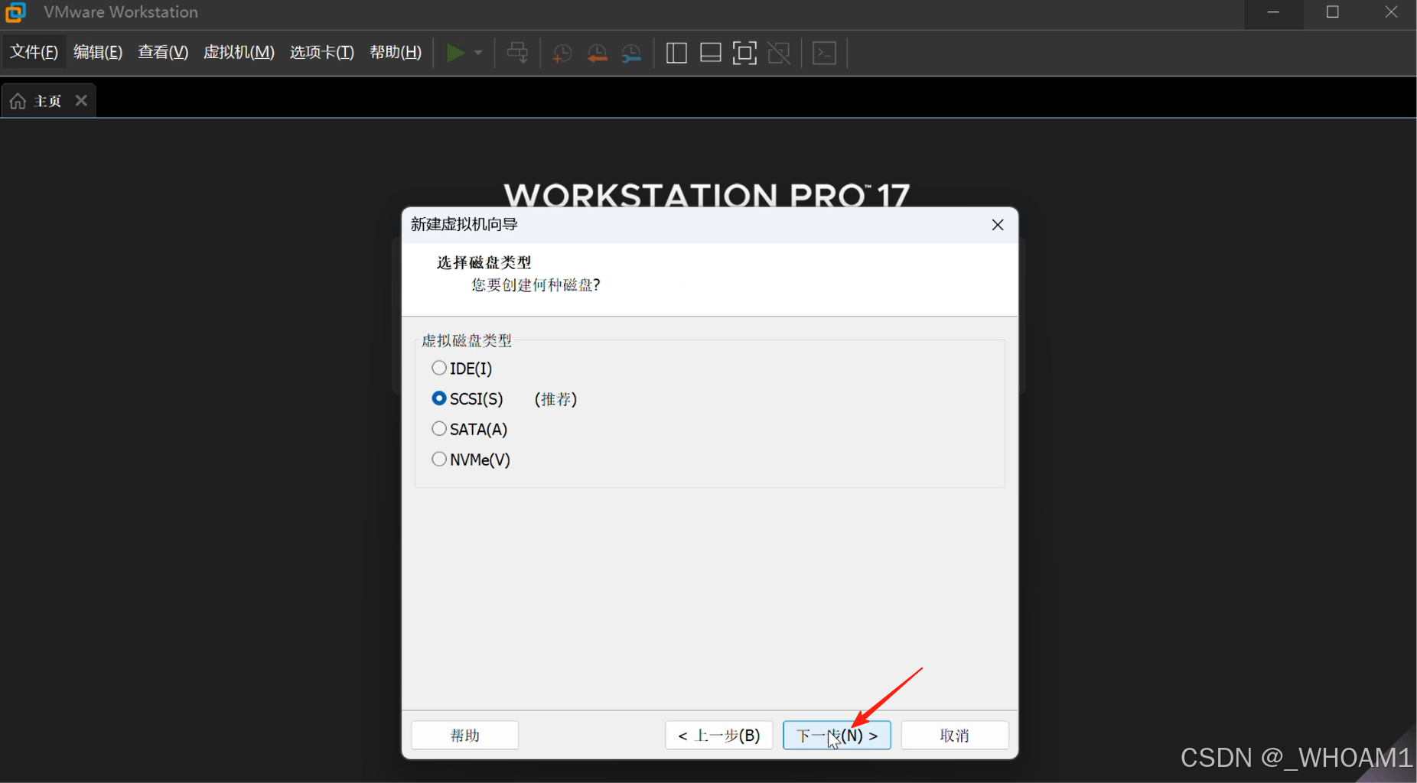Click the full screen mode icon
1417x783 pixels.
[744, 53]
